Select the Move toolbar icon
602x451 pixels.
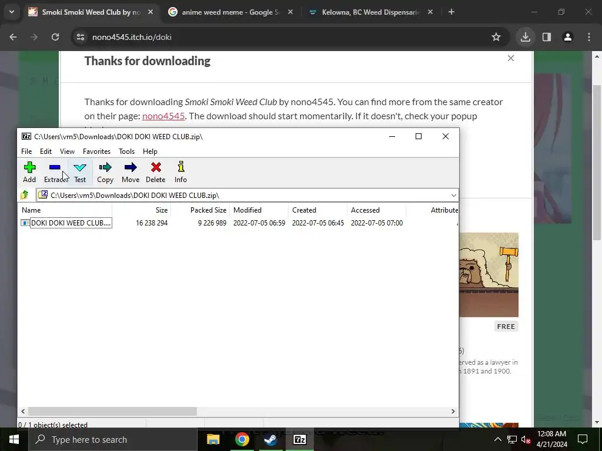(x=131, y=172)
